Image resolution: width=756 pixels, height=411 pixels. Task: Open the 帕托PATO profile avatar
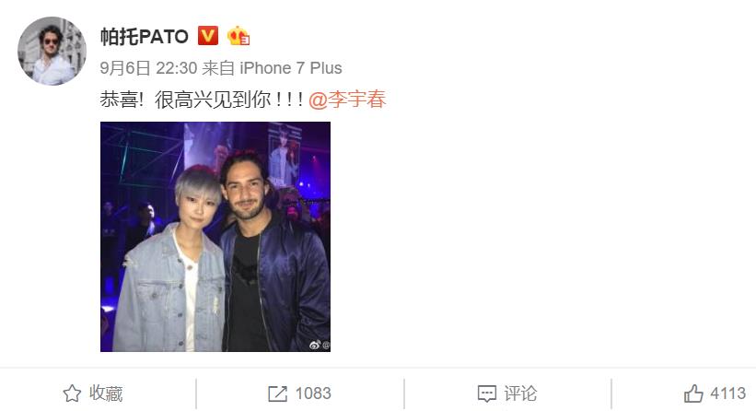[x=52, y=51]
